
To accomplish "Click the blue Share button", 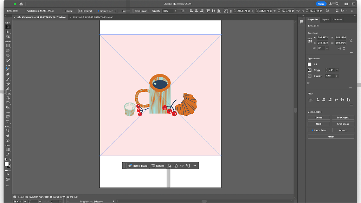I will [321, 4].
